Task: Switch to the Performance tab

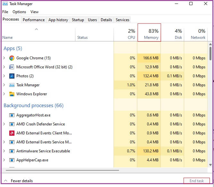Action: tap(34, 20)
